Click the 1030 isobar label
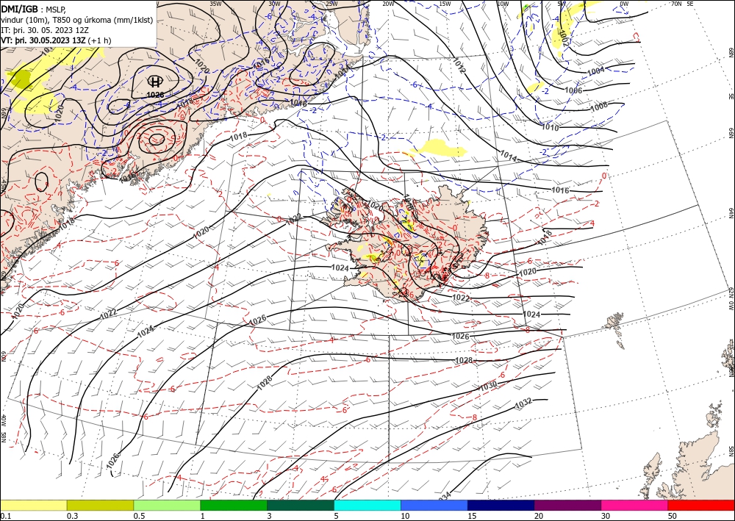Screen dimensions: 735x521 pyautogui.click(x=488, y=387)
